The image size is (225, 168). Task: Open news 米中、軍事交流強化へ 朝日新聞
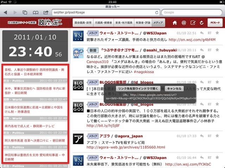click(x=35, y=91)
